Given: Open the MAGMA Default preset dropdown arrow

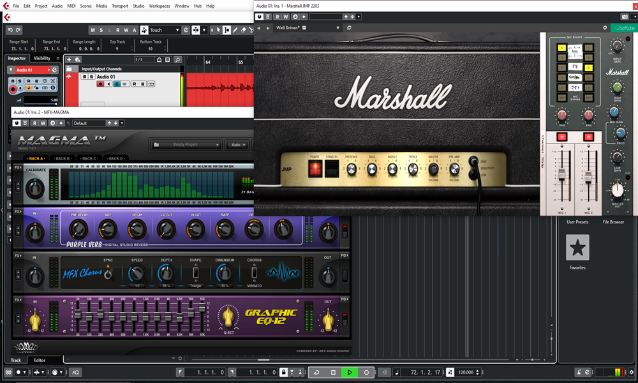Looking at the screenshot, I should (122, 123).
